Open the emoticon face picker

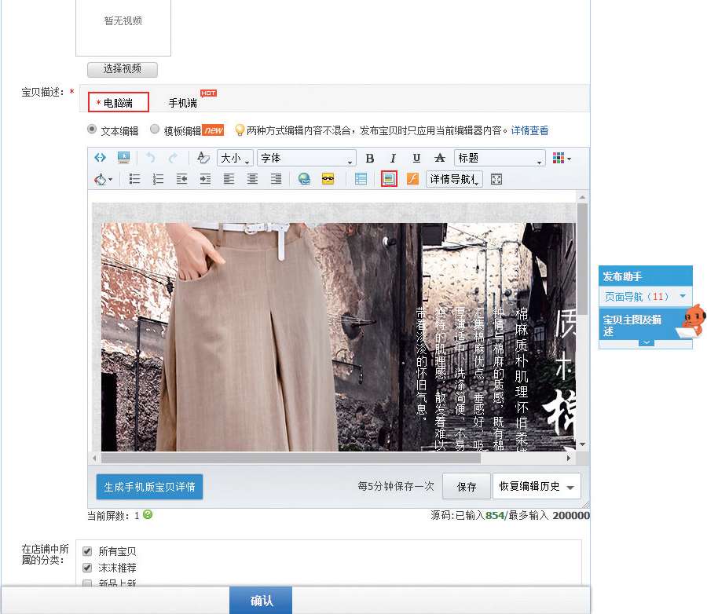pos(328,179)
